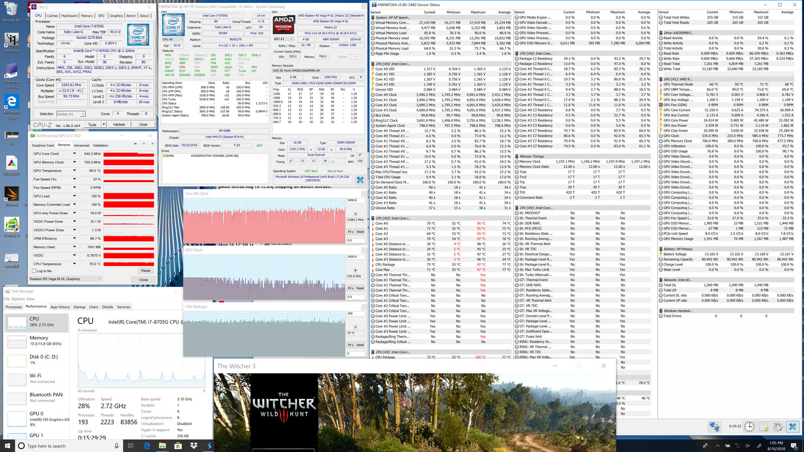Screen dimensions: 804x452
Task: Click the Close button in CPU-Z
Action: pos(143,124)
